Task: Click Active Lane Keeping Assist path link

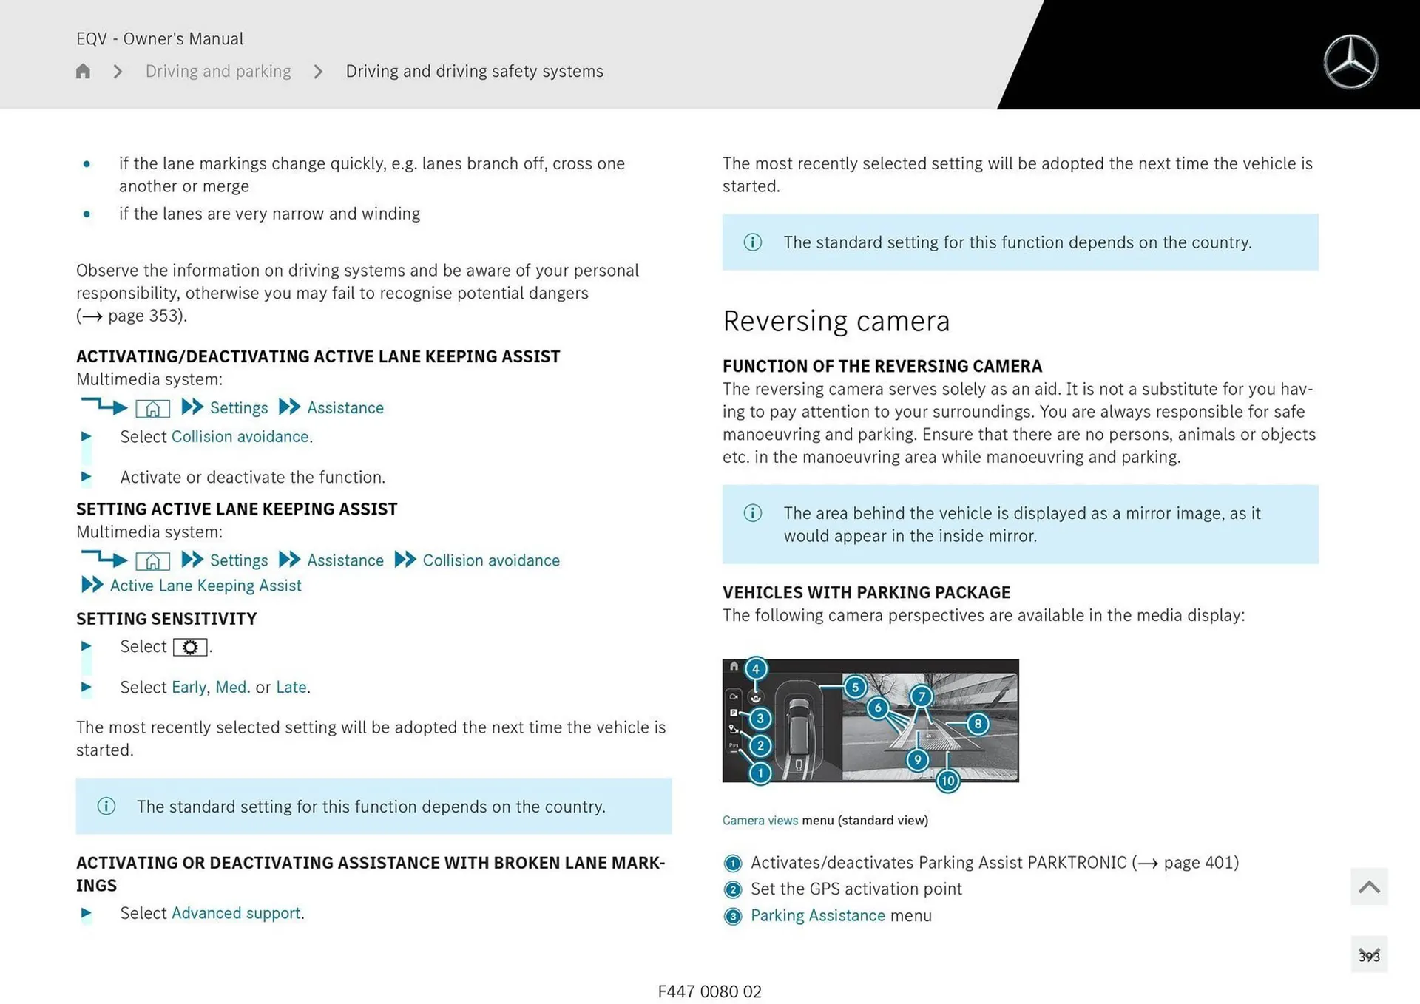Action: [x=206, y=586]
